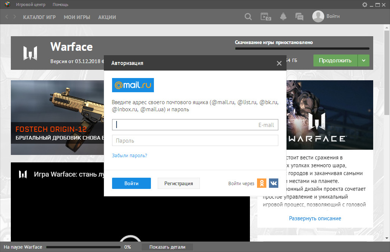The height and width of the screenshot is (252, 390).
Task: Click the game download progress bar
Action: [302, 49]
